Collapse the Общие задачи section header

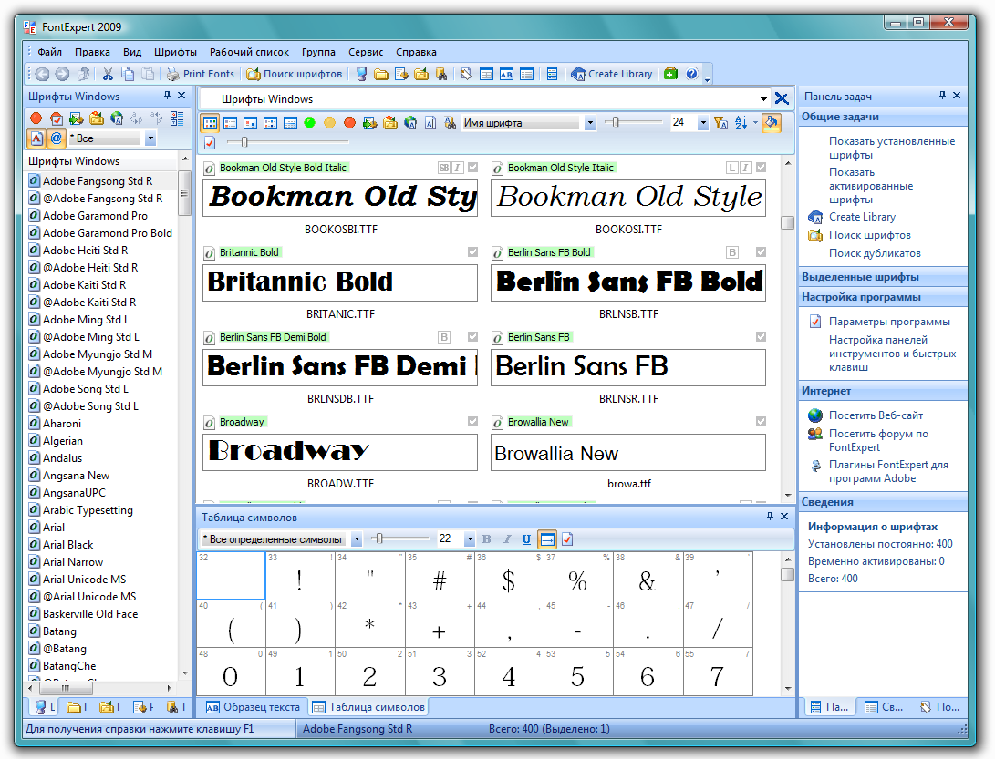[883, 117]
